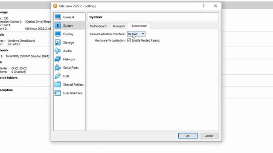Toggle Enable Nested Paging checkbox

(129, 40)
